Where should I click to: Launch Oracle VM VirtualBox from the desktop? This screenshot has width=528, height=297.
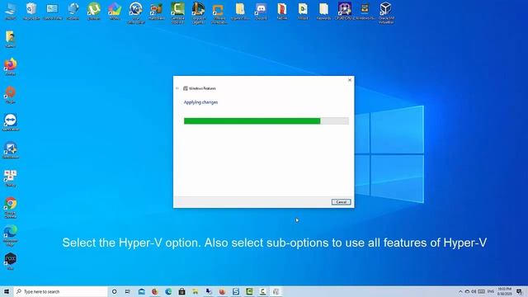386,13
